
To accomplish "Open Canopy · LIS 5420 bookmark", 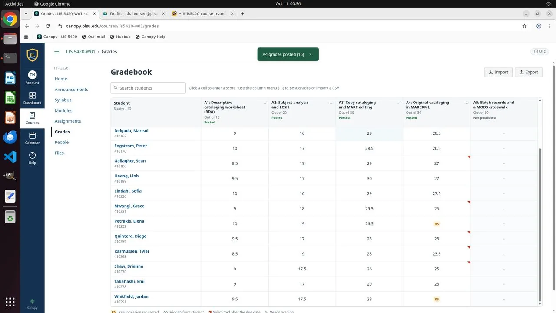I will [57, 37].
